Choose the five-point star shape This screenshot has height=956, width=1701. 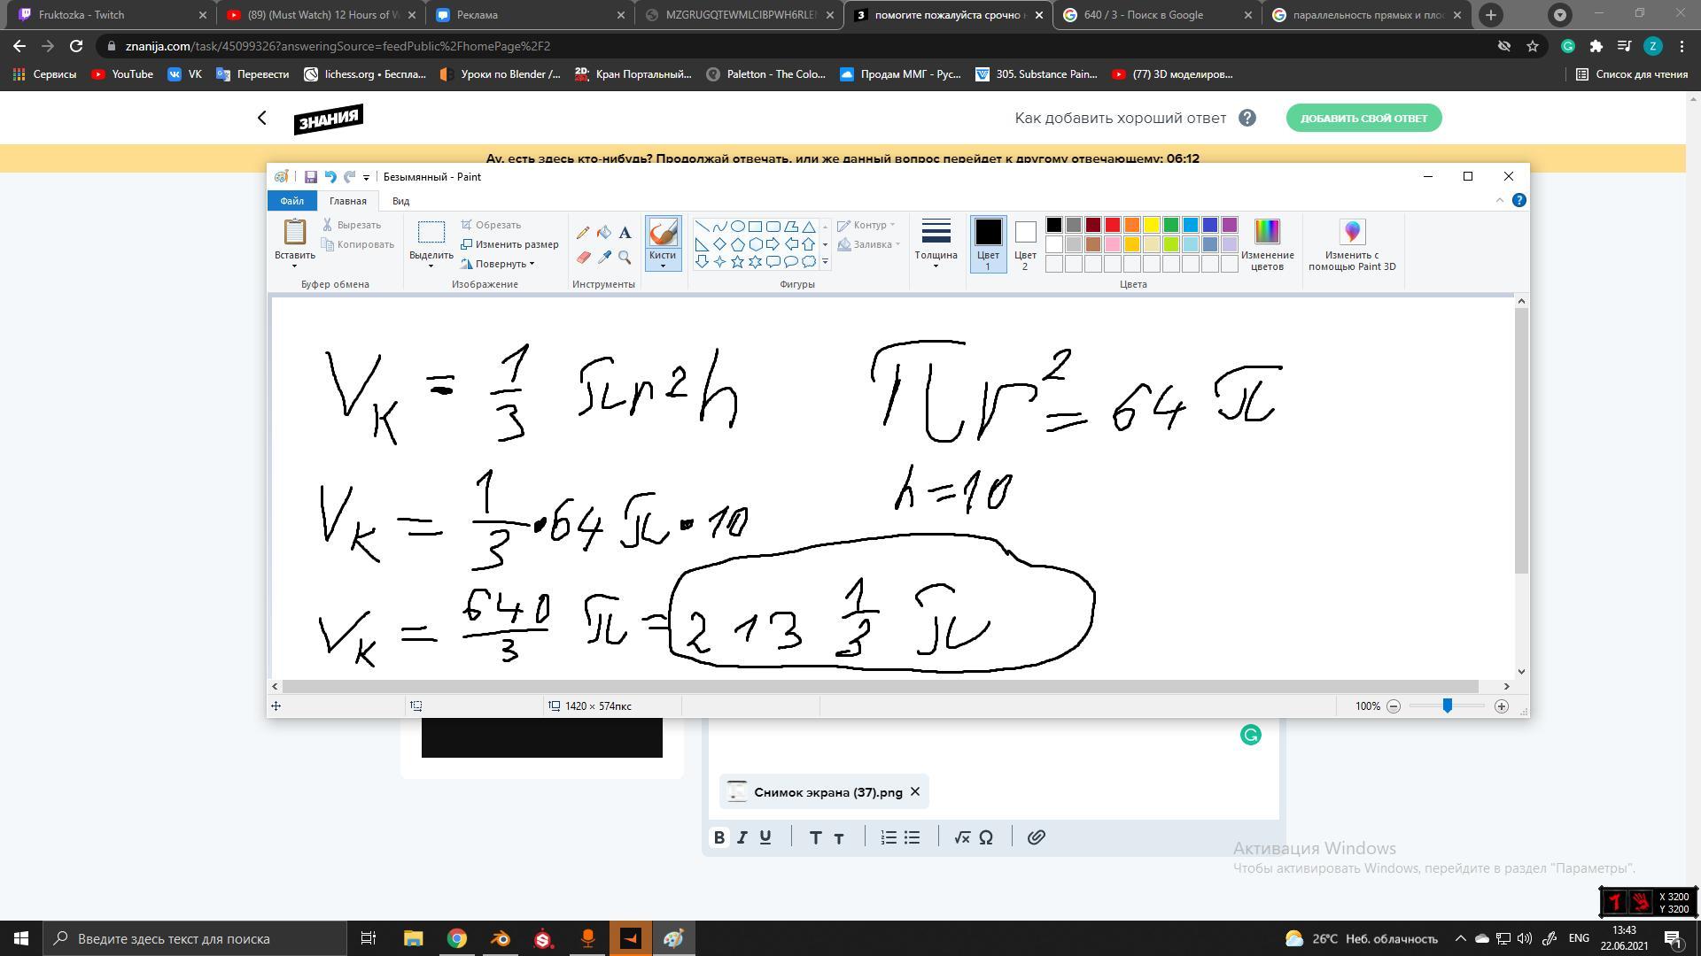(x=737, y=262)
